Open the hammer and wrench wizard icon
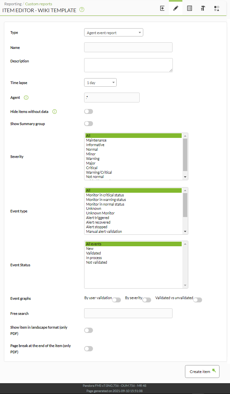Image resolution: width=230 pixels, height=394 pixels. coord(203,8)
